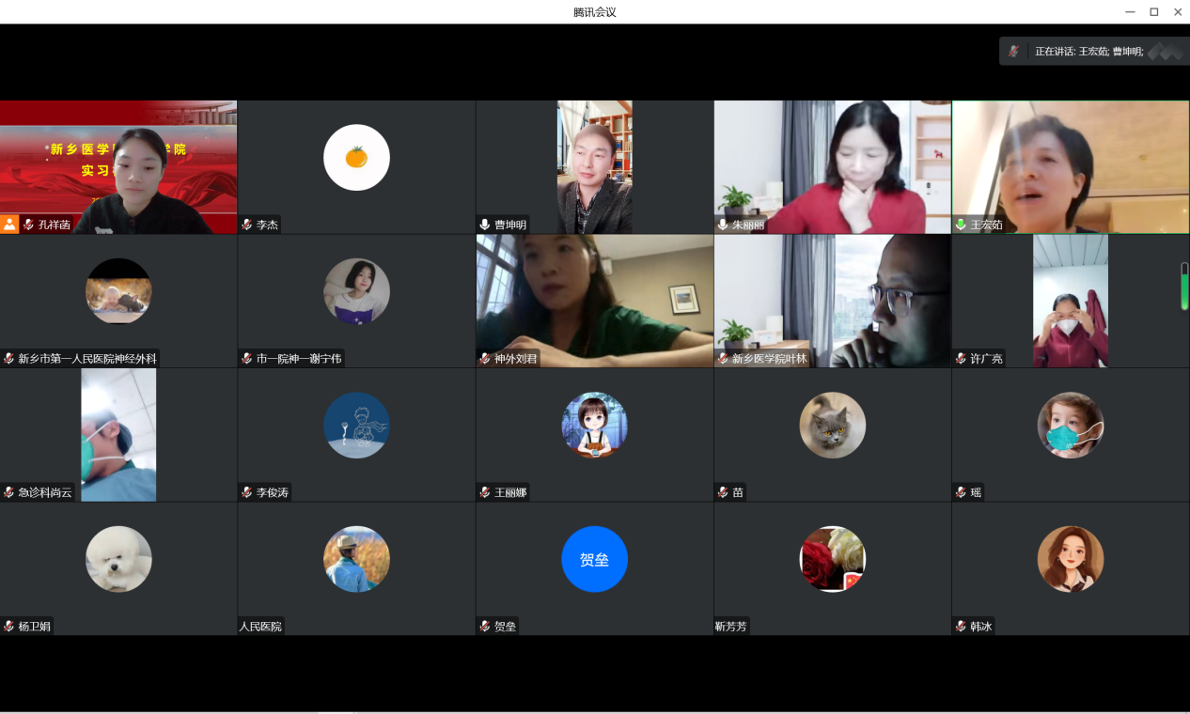
Task: Click the muted microphone icon next to 王丽娜
Action: [x=485, y=492]
